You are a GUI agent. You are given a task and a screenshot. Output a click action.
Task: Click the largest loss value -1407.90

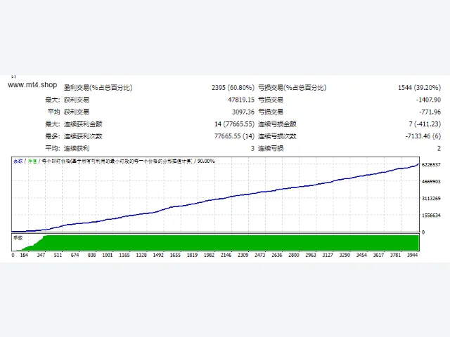428,100
